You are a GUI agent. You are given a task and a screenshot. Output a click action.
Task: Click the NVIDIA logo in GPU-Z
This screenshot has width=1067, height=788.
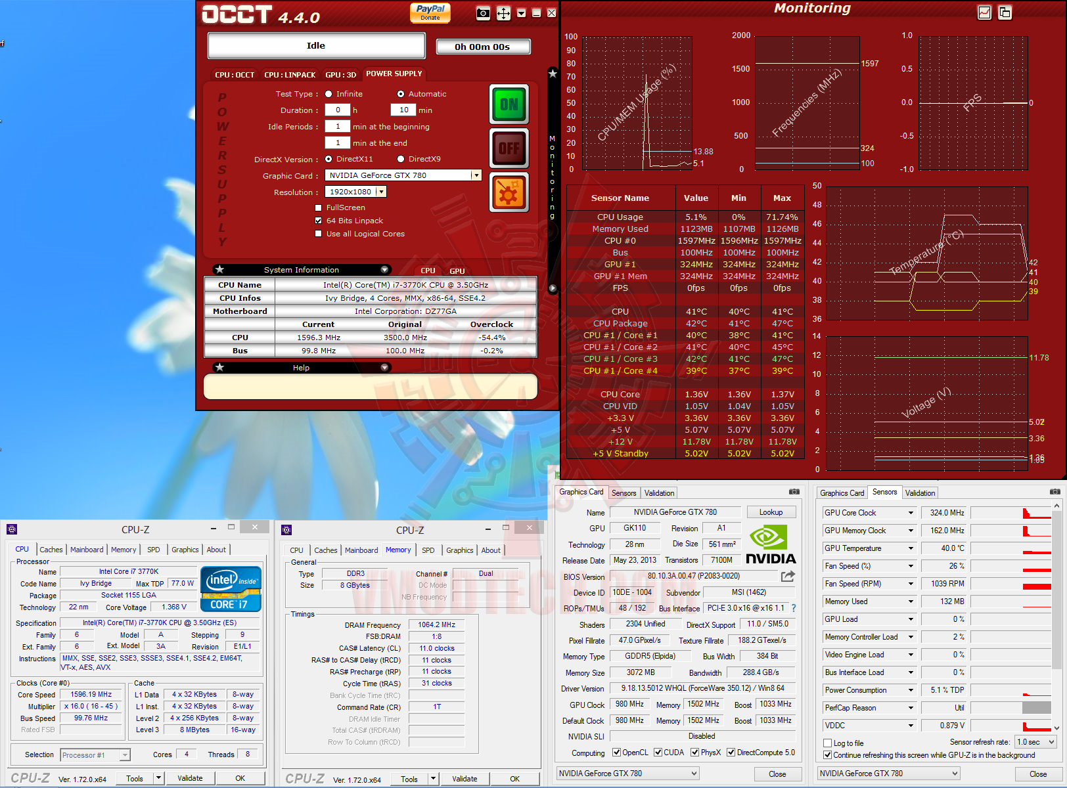pos(771,545)
